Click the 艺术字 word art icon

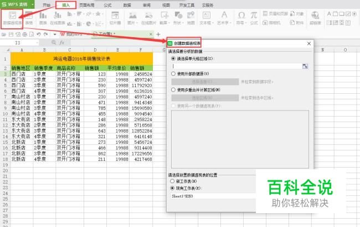tap(224, 15)
